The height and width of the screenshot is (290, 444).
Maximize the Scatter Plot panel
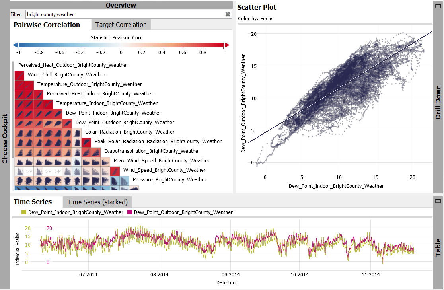[438, 6]
